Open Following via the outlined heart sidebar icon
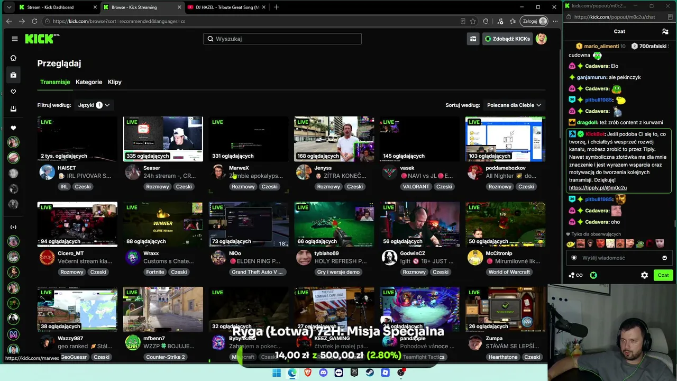Viewport: 677px width, 381px height. [x=13, y=92]
